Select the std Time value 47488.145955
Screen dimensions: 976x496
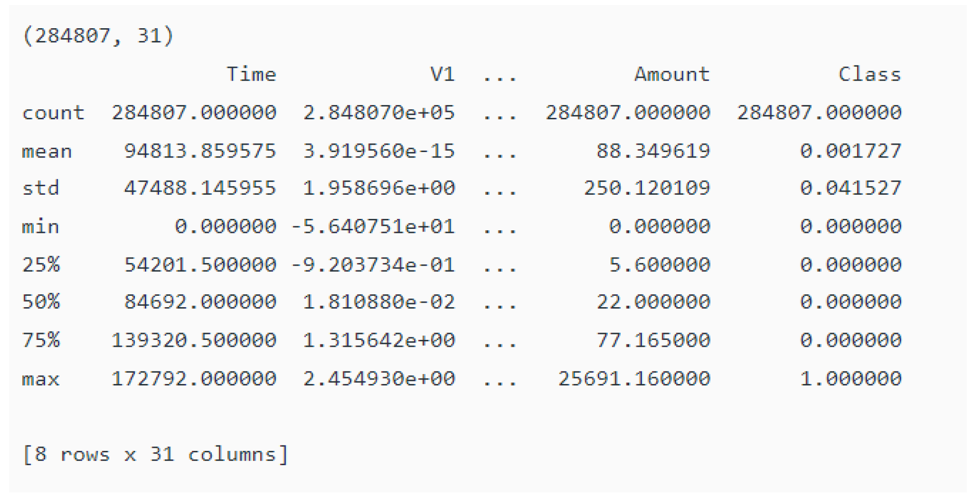pyautogui.click(x=200, y=188)
